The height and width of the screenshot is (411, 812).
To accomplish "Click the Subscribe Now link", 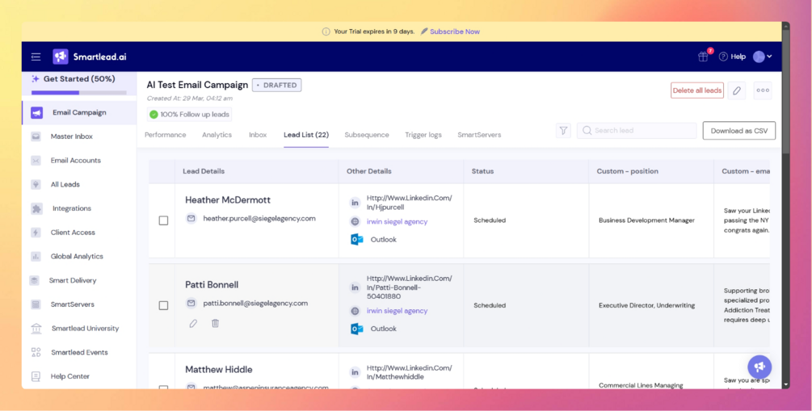I will point(455,31).
